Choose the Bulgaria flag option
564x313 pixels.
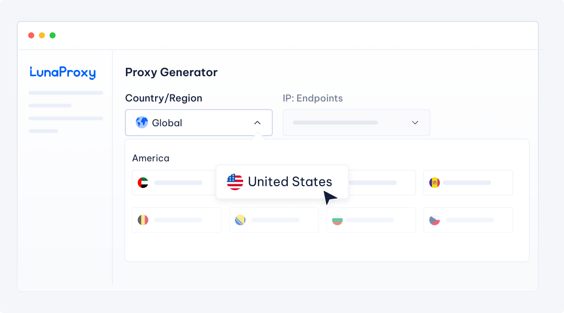[x=337, y=220]
